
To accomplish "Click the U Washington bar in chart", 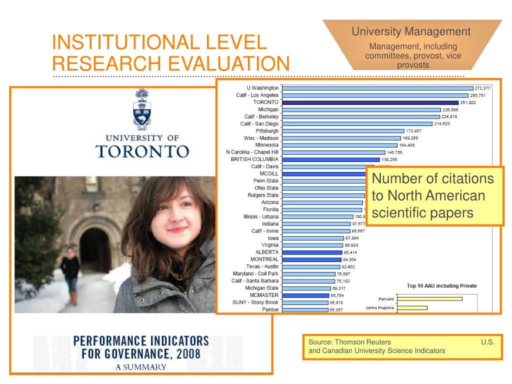I will coord(377,88).
